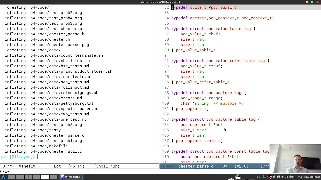Click pcc_value_table_tag struct name on line 86
321x180 pixels.
[x=228, y=29]
